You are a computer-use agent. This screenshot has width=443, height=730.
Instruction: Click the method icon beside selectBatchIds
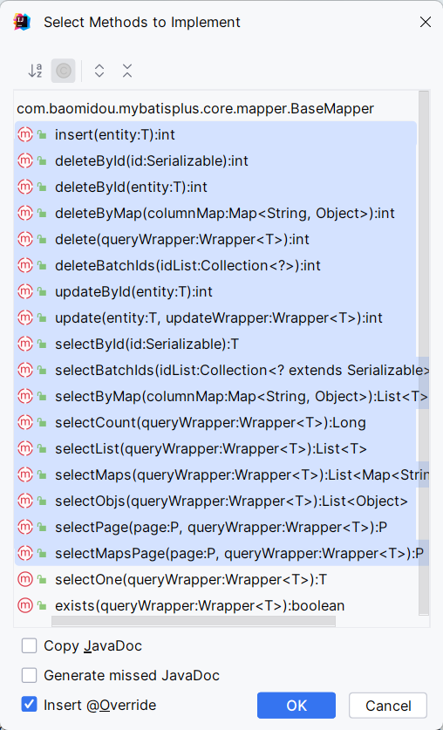click(x=25, y=370)
